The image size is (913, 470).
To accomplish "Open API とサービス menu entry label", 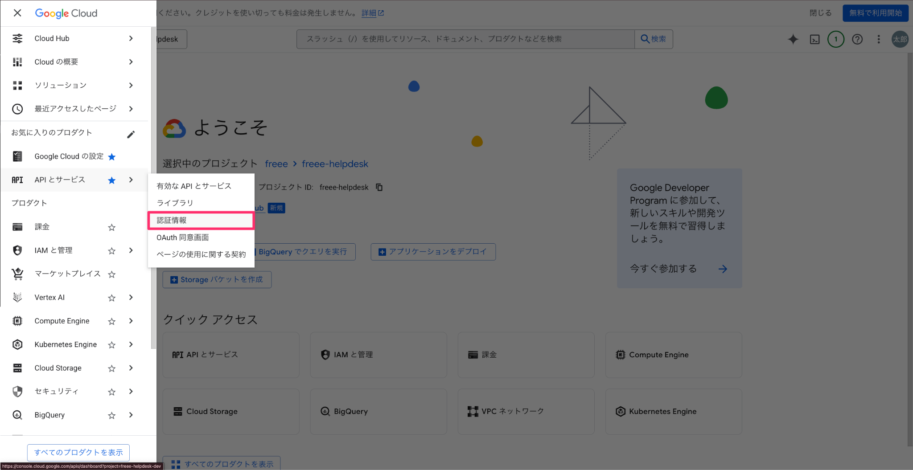I will 60,180.
